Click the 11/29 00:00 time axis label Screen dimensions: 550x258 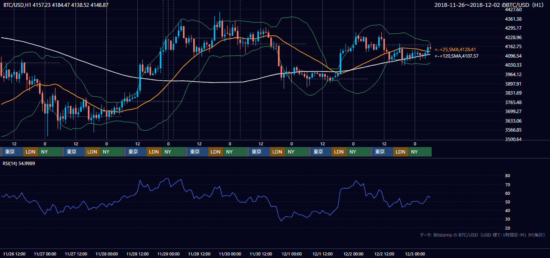click(x=168, y=254)
